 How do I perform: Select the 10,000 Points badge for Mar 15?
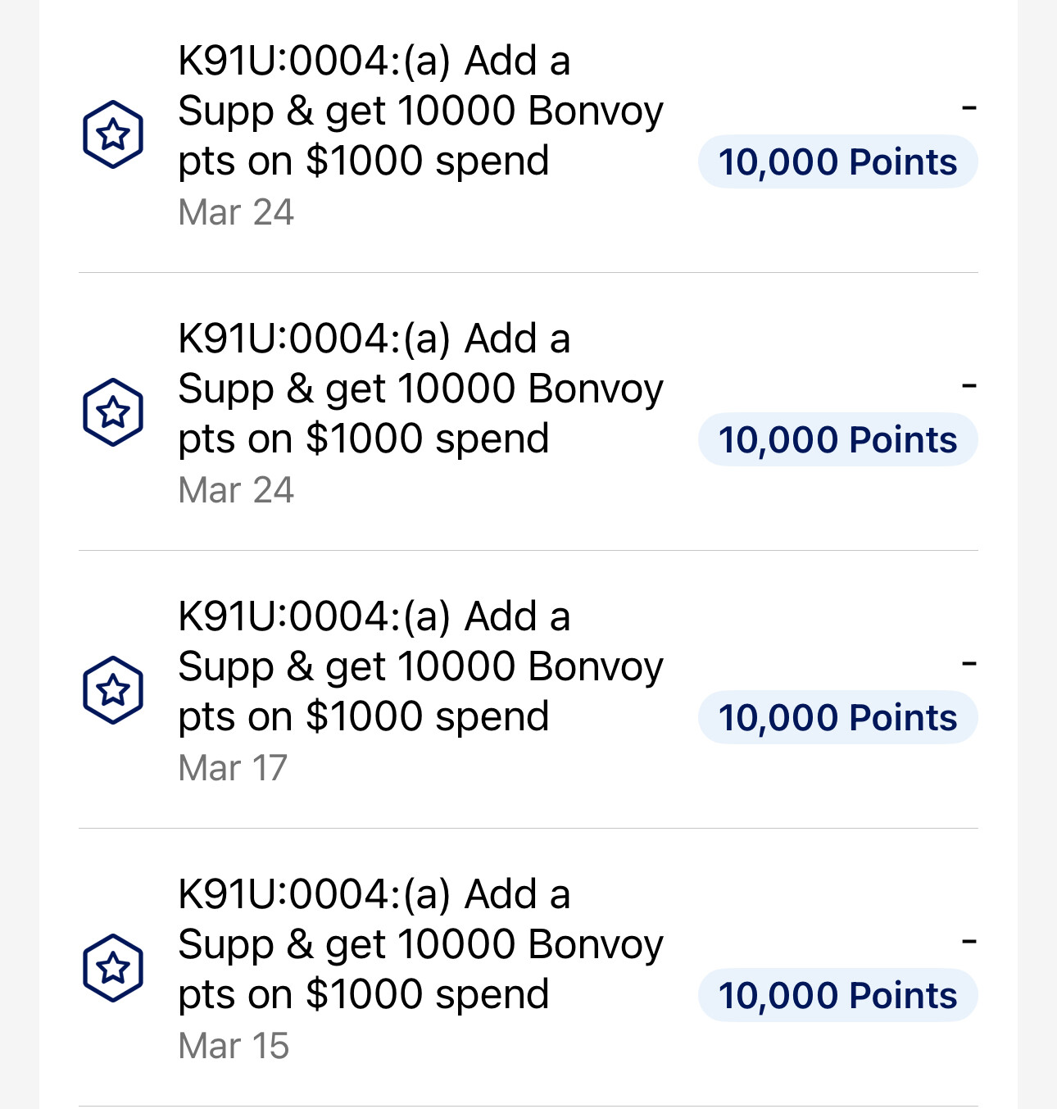pyautogui.click(x=837, y=996)
